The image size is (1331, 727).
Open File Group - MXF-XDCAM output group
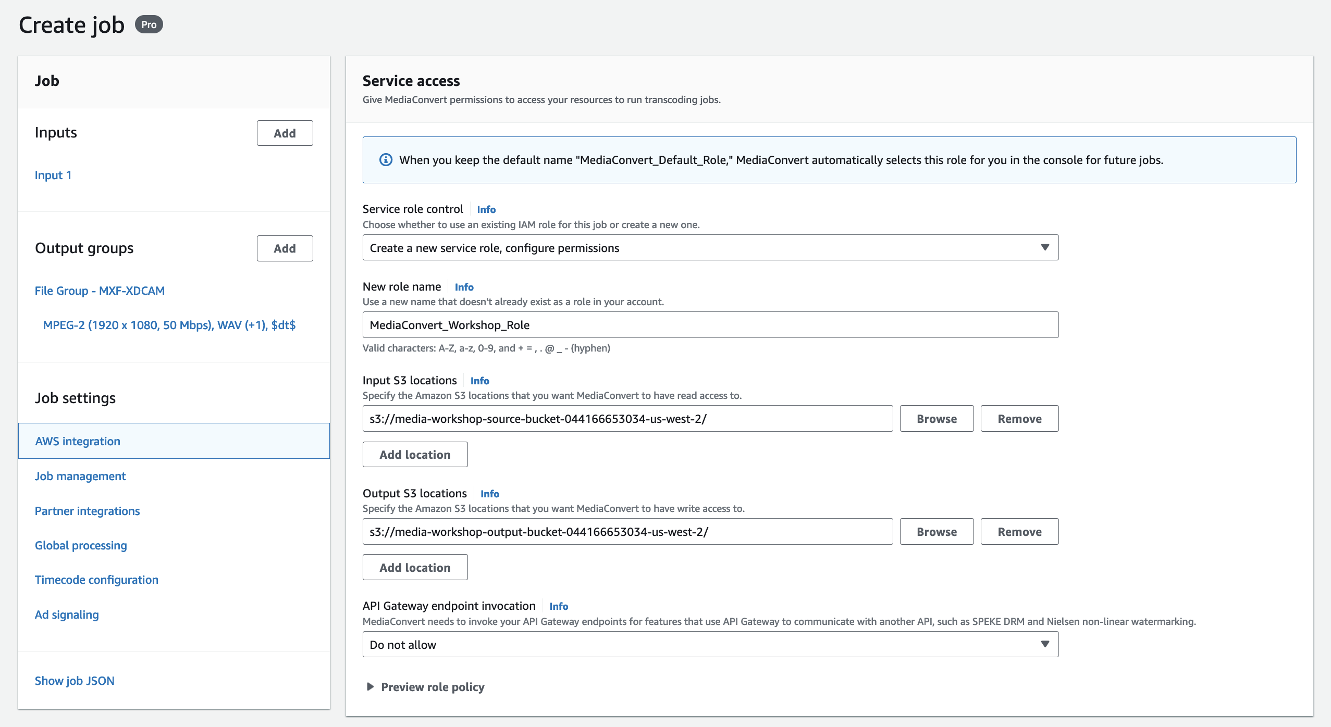point(100,291)
